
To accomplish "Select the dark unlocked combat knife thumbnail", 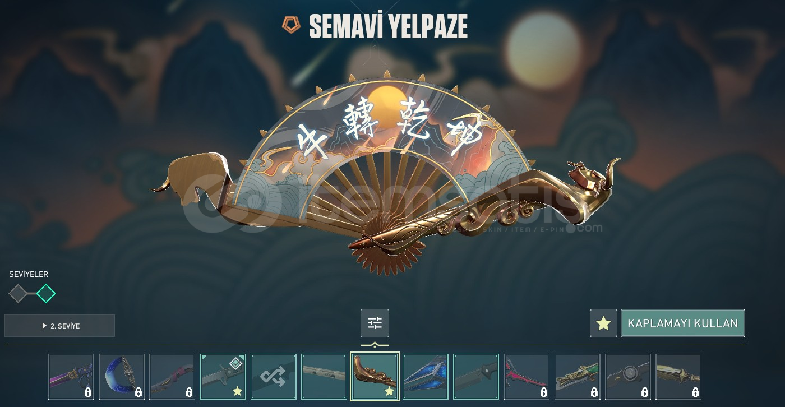I will pos(476,377).
